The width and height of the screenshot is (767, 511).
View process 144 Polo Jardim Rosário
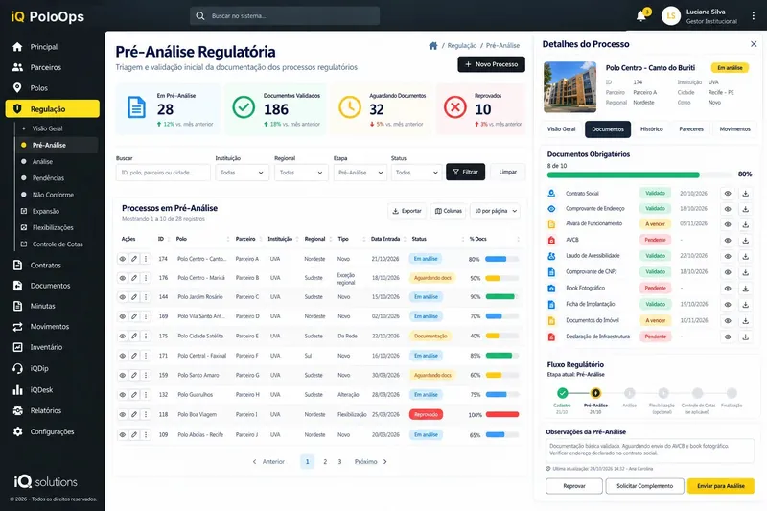point(123,297)
